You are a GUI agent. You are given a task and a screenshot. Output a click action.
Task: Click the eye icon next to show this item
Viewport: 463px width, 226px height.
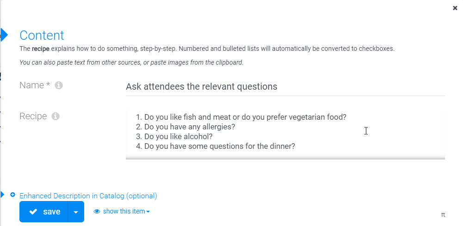[x=97, y=212]
